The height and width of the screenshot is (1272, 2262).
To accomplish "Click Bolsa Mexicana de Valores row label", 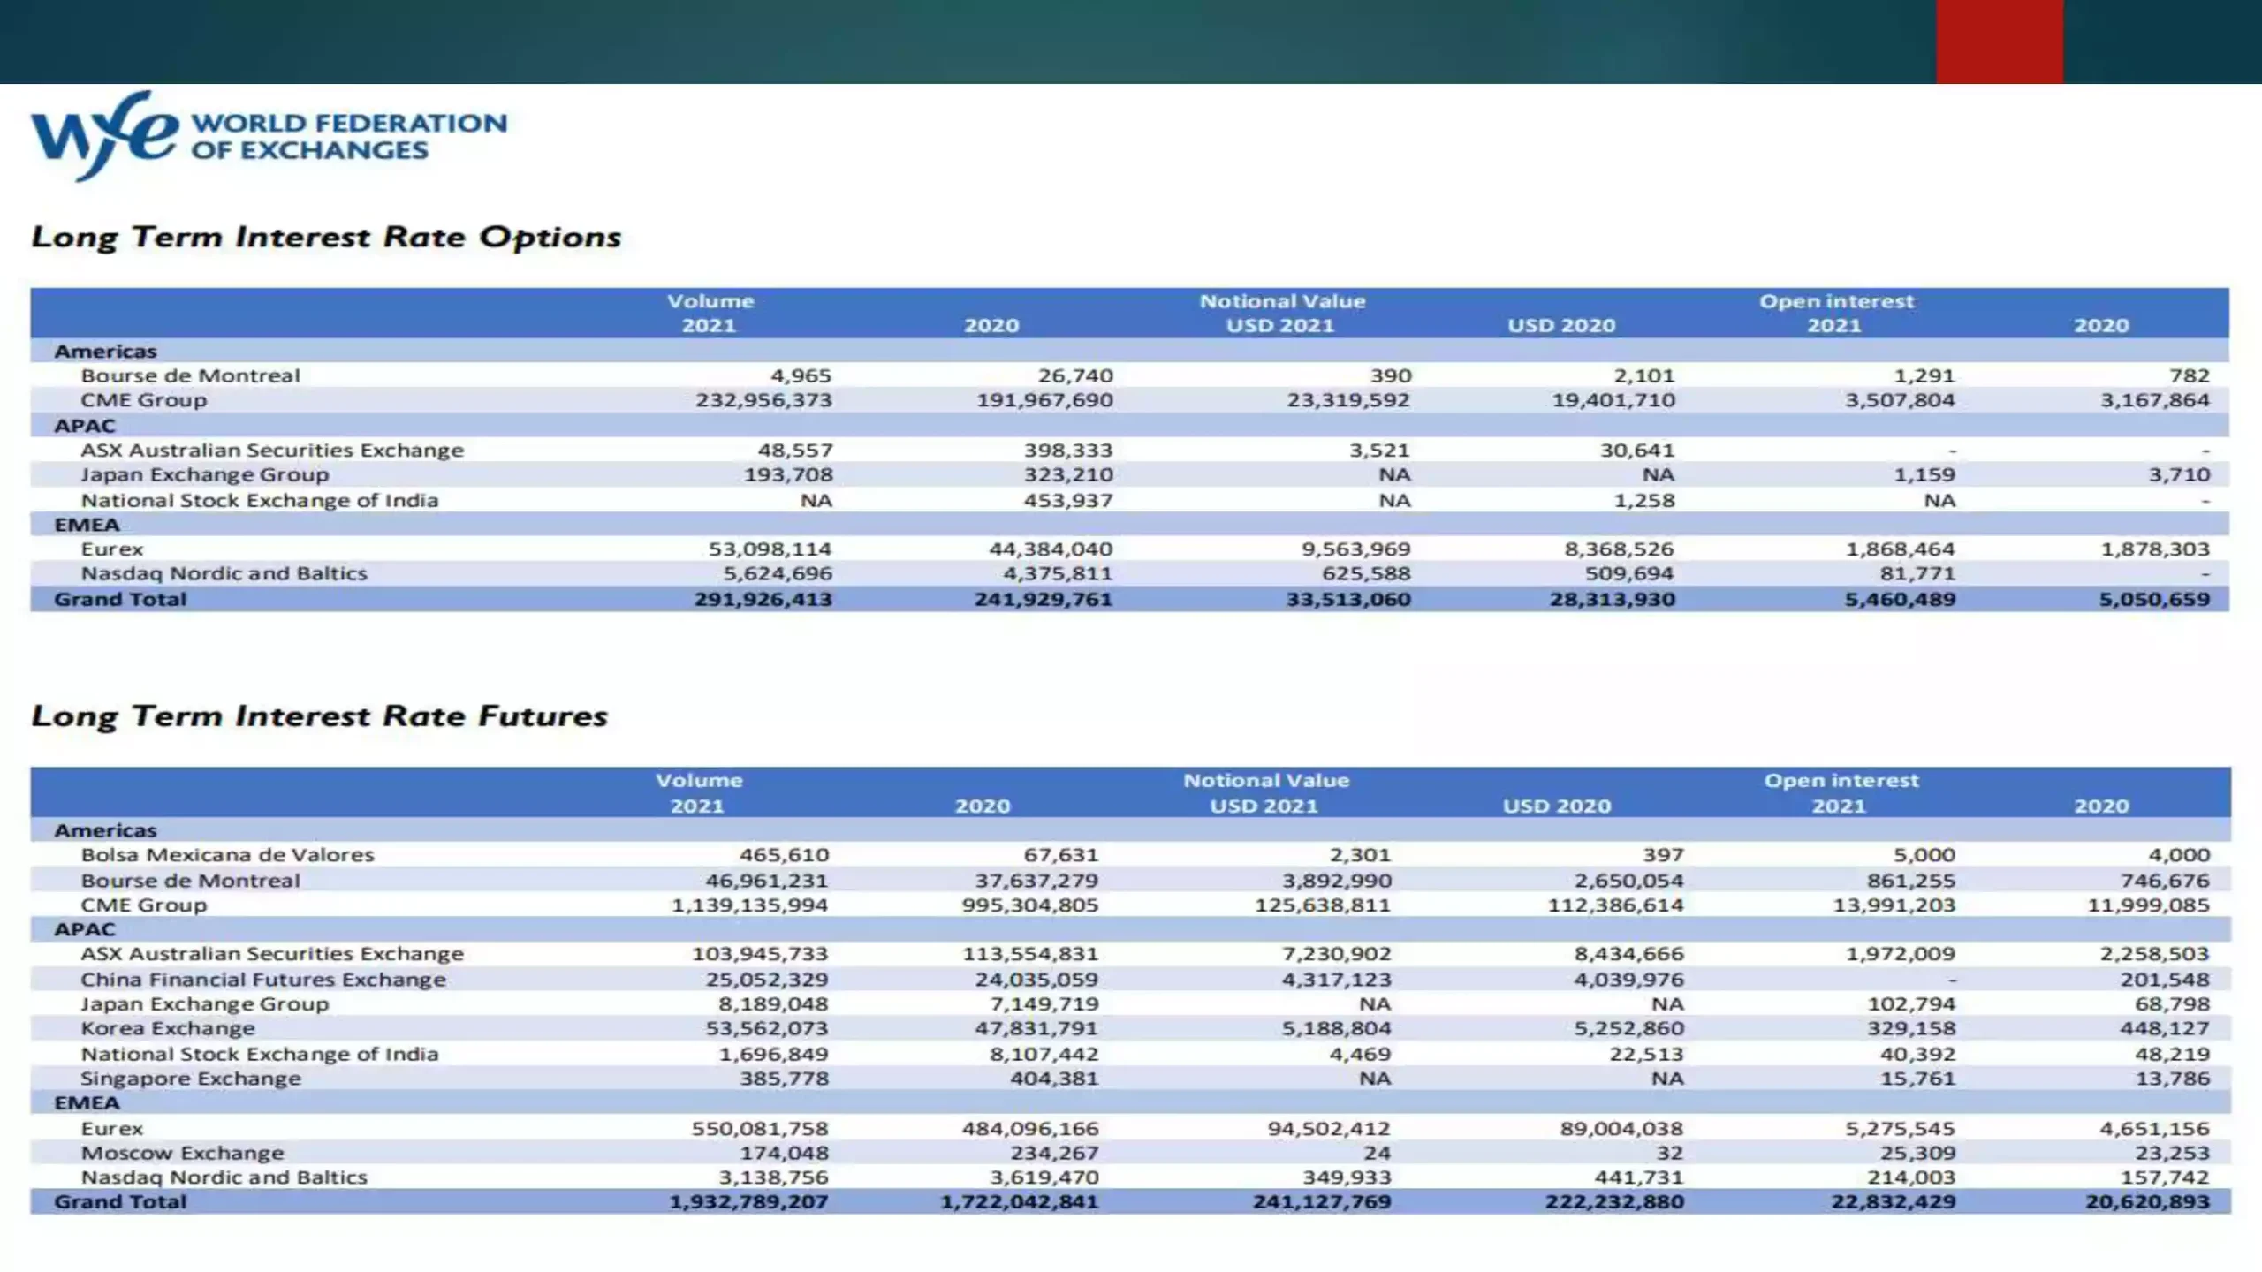I will [x=227, y=855].
